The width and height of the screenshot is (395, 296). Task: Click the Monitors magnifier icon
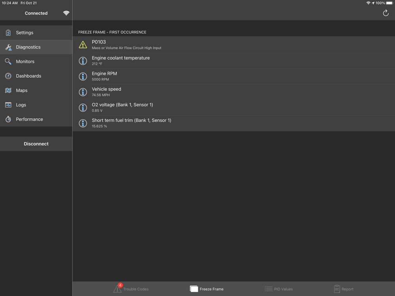[x=8, y=62]
